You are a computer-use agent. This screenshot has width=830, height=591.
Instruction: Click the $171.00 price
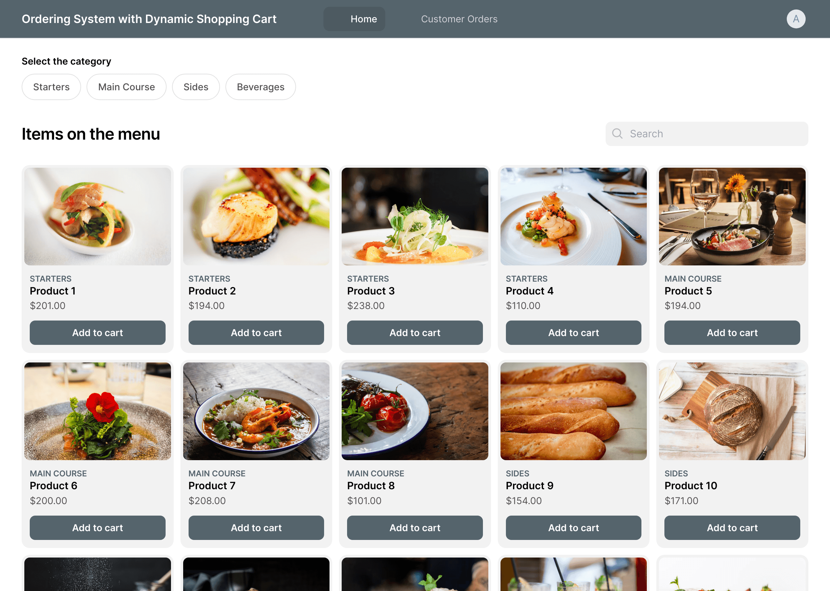tap(681, 501)
